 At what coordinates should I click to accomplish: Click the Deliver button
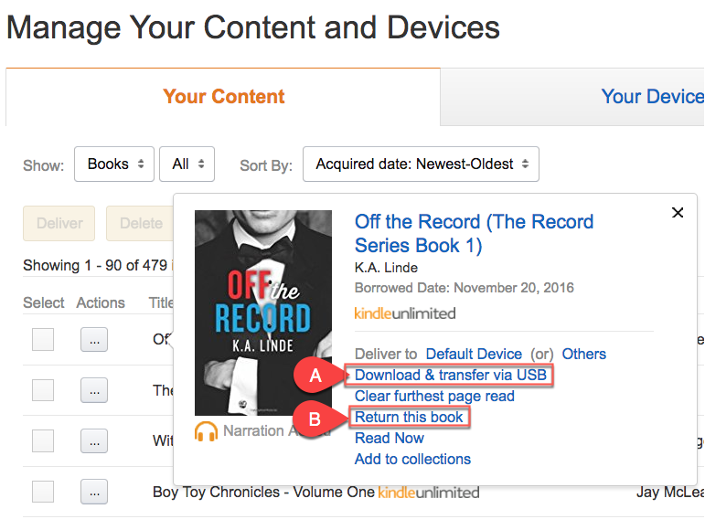click(x=59, y=223)
